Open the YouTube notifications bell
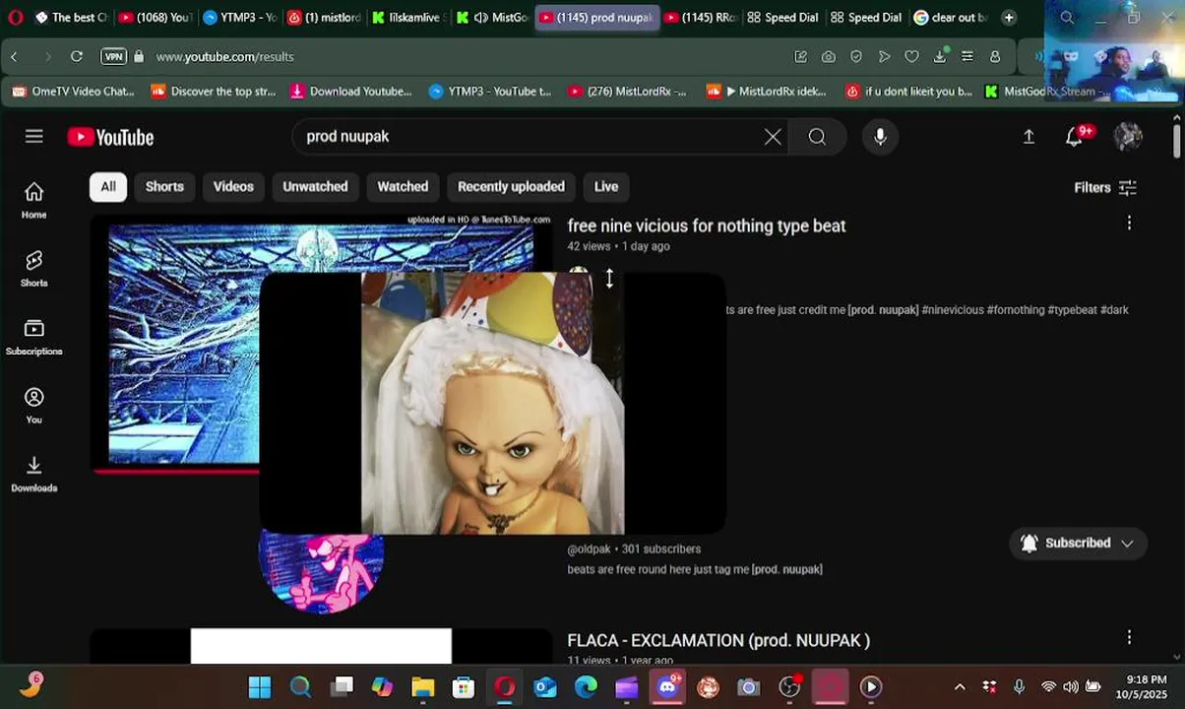This screenshot has width=1185, height=709. click(1075, 137)
